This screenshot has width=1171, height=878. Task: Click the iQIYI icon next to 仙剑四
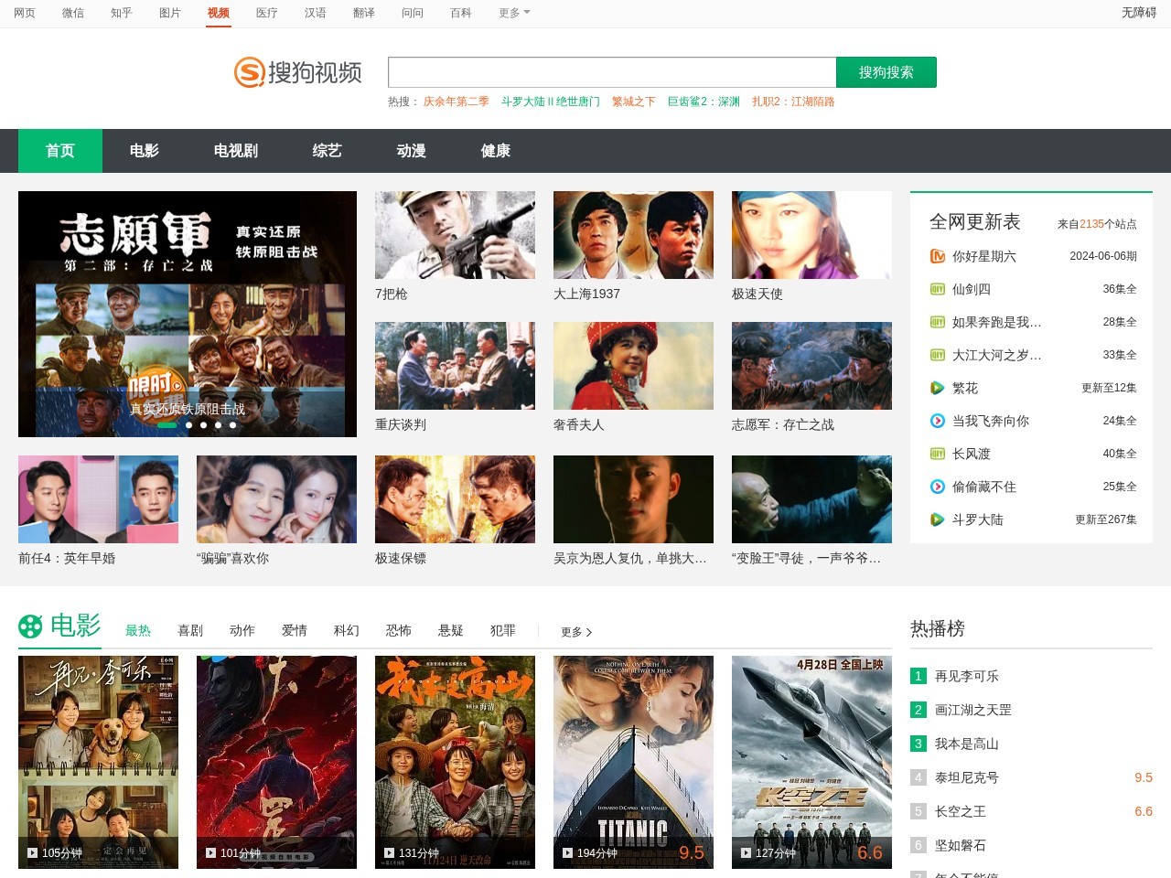tap(938, 289)
